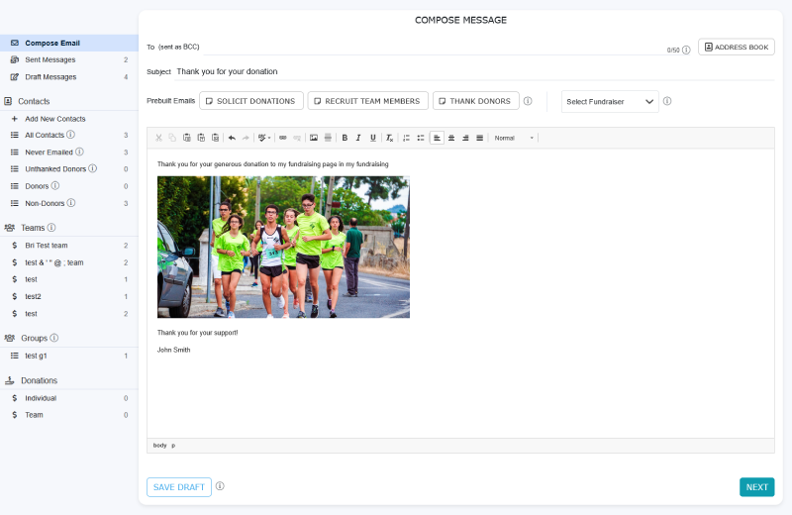792x515 pixels.
Task: Click the Remove Format icon
Action: 390,138
